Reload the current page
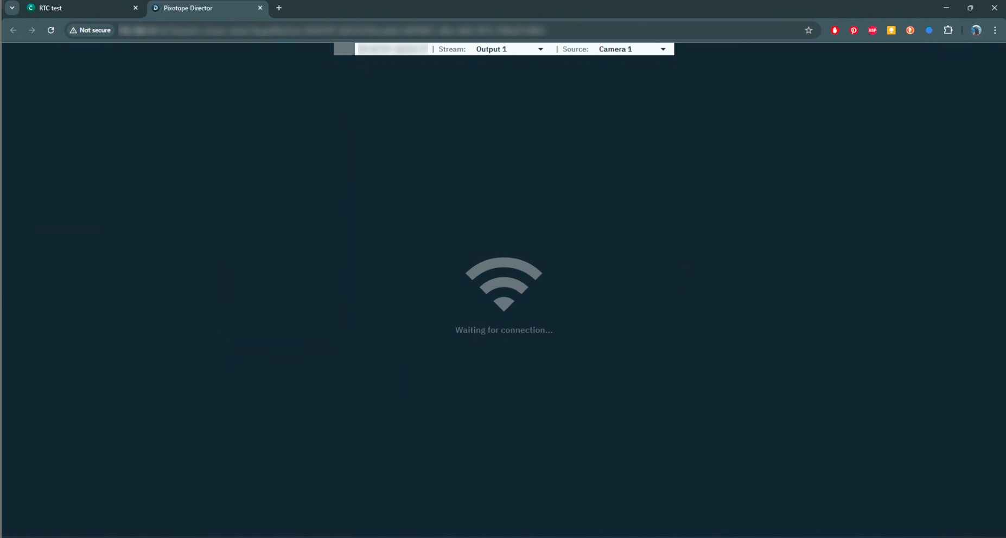The height and width of the screenshot is (538, 1006). (51, 30)
